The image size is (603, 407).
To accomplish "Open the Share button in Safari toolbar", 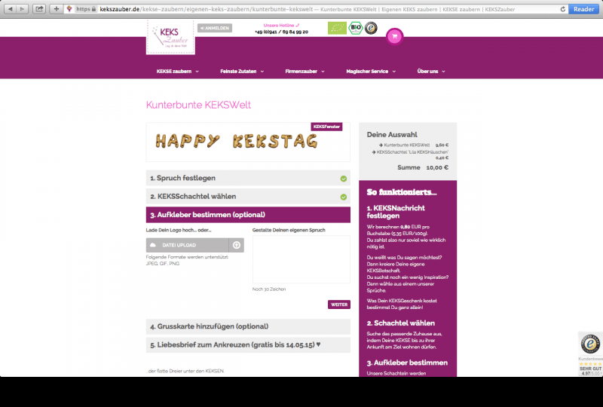I will pyautogui.click(x=39, y=9).
